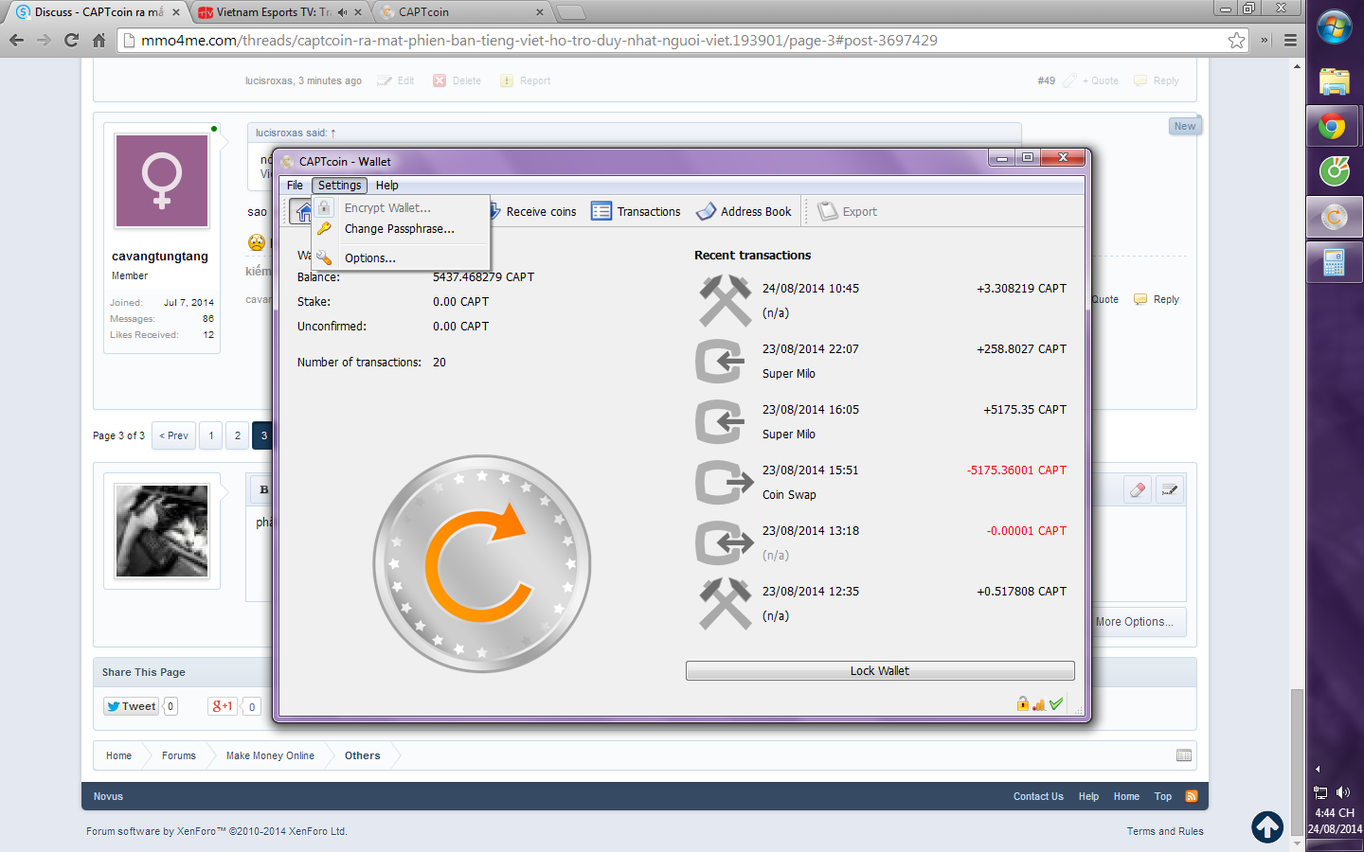Image resolution: width=1364 pixels, height=852 pixels.
Task: Click the Tweet share button
Action: 131,706
